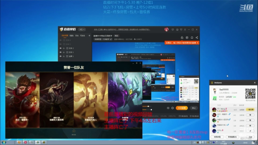This screenshot has height=145, width=258.
Task: Like the third teammate row in WeGame
Action: point(250,120)
